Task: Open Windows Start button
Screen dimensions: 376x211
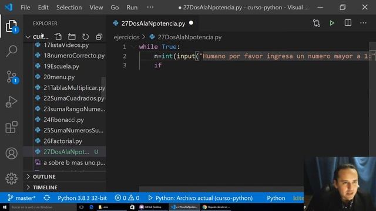Action: [x=5, y=207]
